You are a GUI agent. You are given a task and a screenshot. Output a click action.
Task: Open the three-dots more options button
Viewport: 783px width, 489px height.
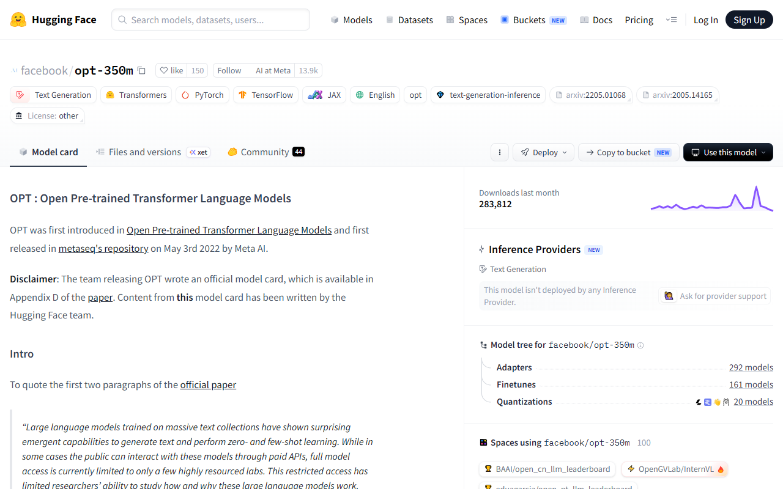click(500, 152)
